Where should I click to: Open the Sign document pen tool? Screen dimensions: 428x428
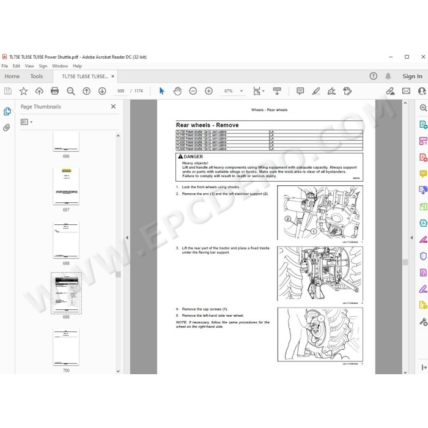point(331,91)
